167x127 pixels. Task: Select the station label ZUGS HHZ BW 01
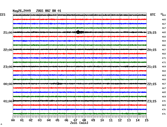click(x=49, y=11)
